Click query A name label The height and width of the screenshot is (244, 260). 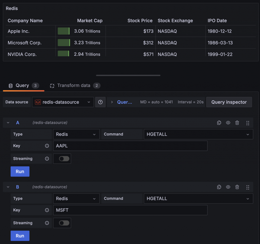18,123
